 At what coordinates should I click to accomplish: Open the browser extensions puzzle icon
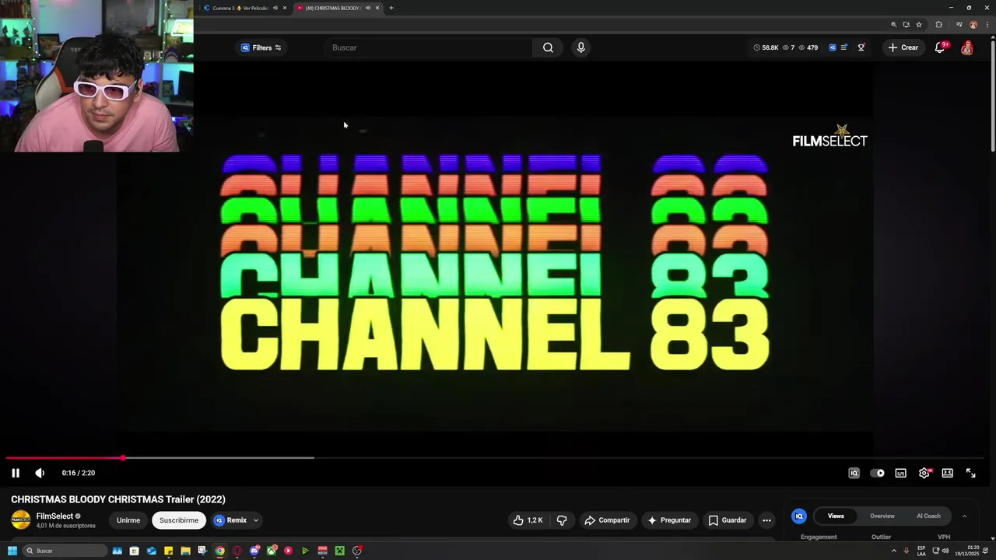pyautogui.click(x=938, y=25)
